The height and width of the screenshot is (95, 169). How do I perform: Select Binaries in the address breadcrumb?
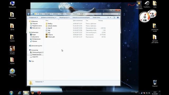point(76,14)
